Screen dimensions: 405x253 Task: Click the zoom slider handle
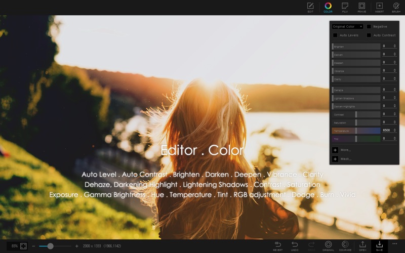tap(50, 246)
